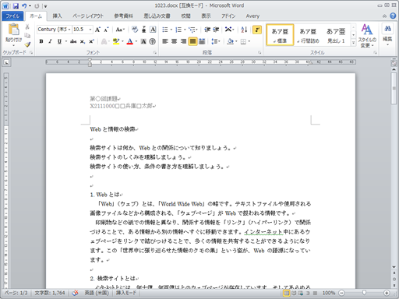
Task: Open the Asian Layout dropdown
Action: (229, 30)
